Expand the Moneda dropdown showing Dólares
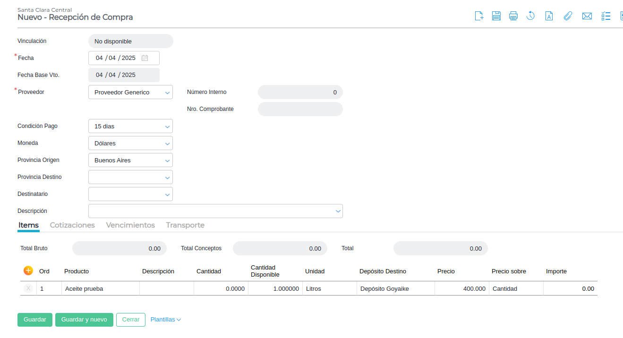The width and height of the screenshot is (623, 338). [x=168, y=144]
